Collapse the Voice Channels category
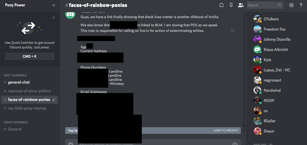This screenshot has height=145, width=307. click(x=16, y=122)
